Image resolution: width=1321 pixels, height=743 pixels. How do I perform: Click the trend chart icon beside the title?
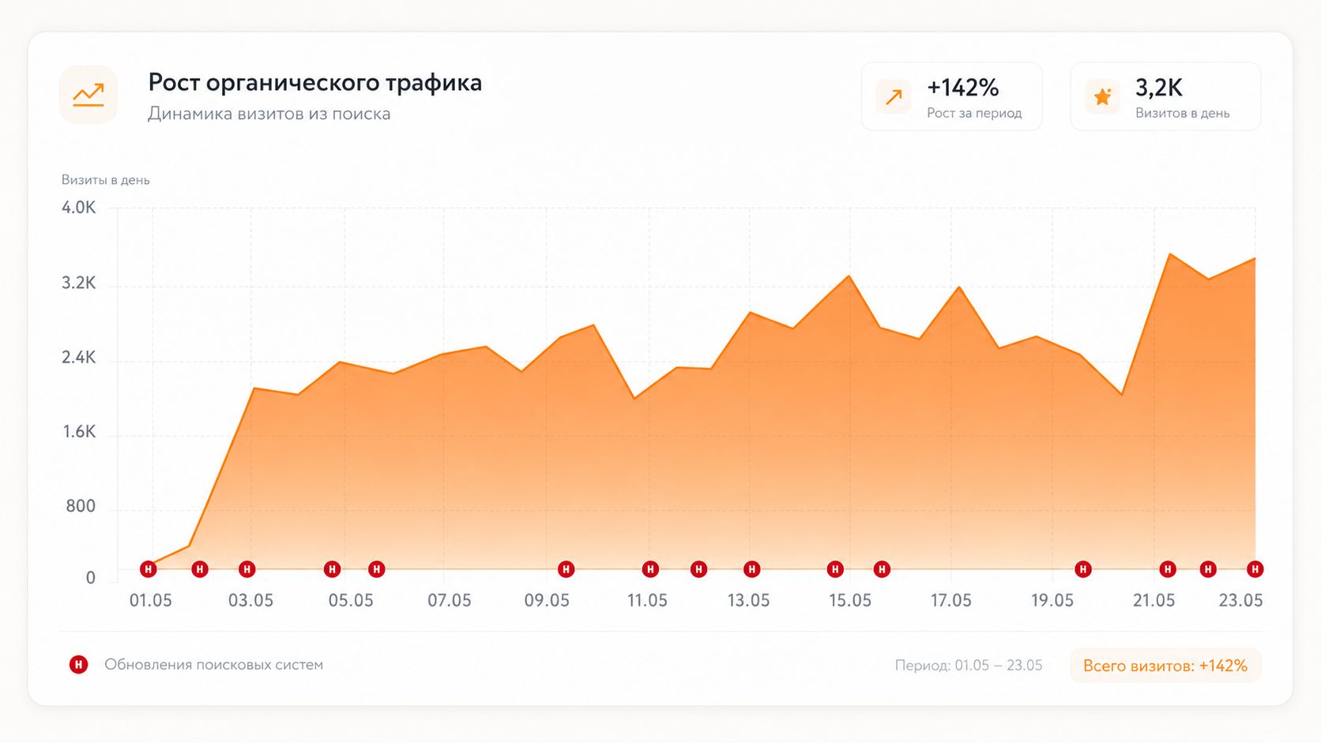click(88, 95)
